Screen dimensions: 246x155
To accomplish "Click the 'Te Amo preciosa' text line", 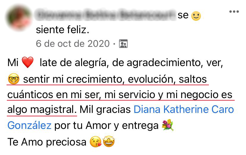I will [x=47, y=142].
